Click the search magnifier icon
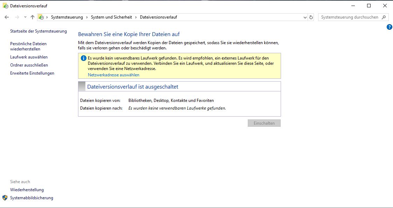Screen dimensions: 393x208 (x=384, y=17)
